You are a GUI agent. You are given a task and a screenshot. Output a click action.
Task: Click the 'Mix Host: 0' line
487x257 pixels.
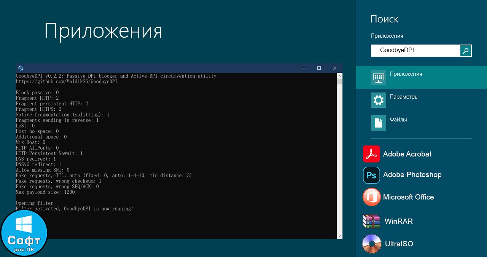click(x=30, y=142)
